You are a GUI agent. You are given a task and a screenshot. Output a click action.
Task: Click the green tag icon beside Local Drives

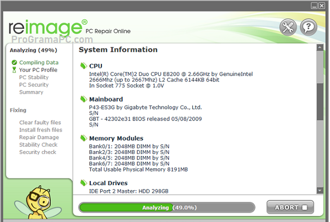pyautogui.click(x=84, y=183)
